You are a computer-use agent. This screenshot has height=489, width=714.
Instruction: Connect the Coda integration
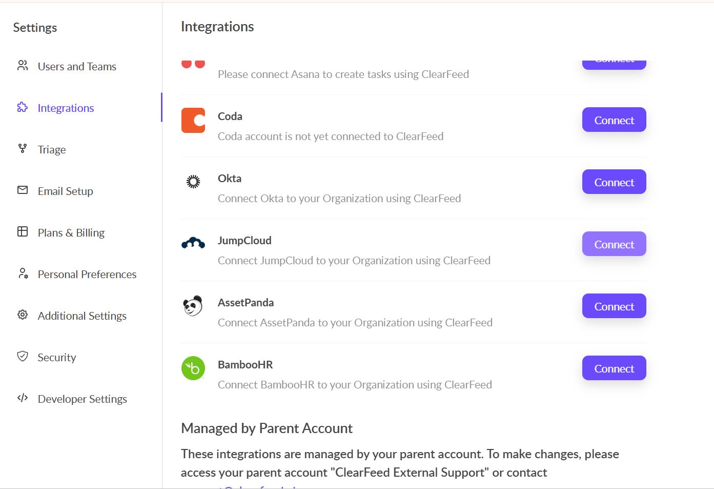[x=614, y=120]
